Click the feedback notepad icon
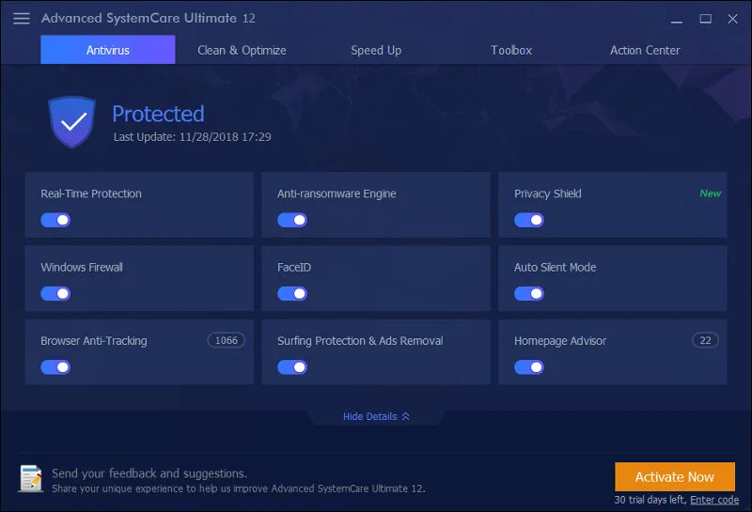The height and width of the screenshot is (512, 752). tap(31, 479)
